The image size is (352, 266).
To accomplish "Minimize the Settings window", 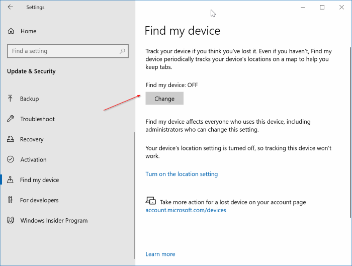I will (303, 7).
